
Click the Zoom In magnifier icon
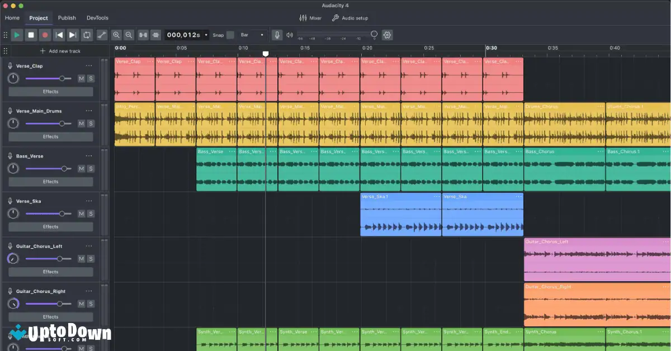(116, 35)
